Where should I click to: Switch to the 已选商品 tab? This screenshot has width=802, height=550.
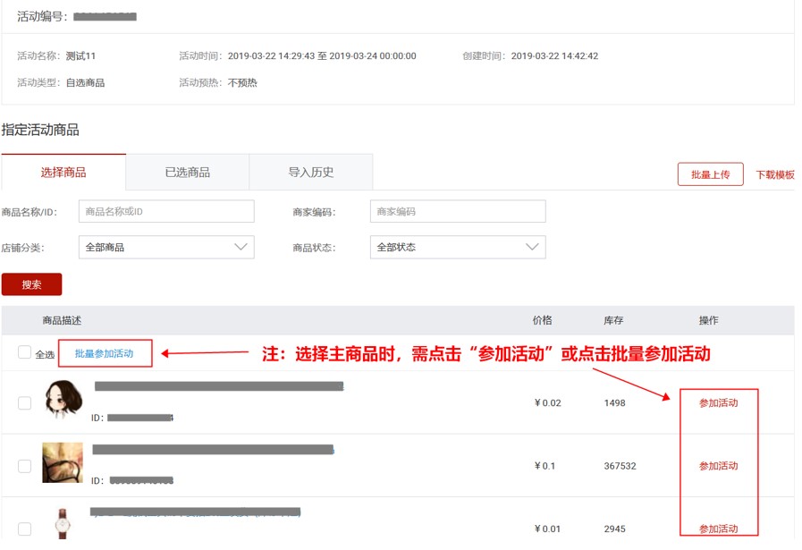coord(187,173)
